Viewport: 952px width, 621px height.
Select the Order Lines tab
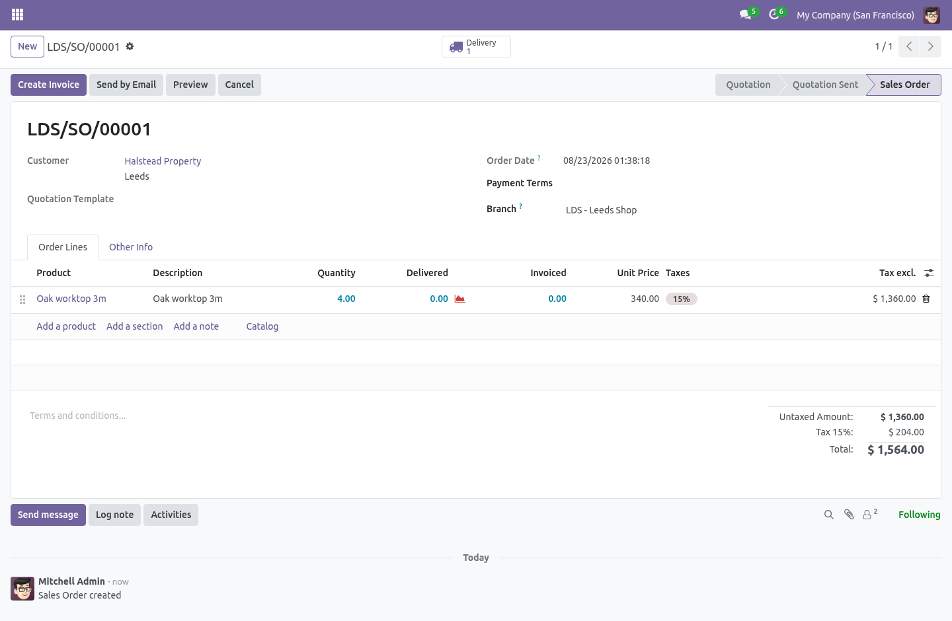point(63,247)
